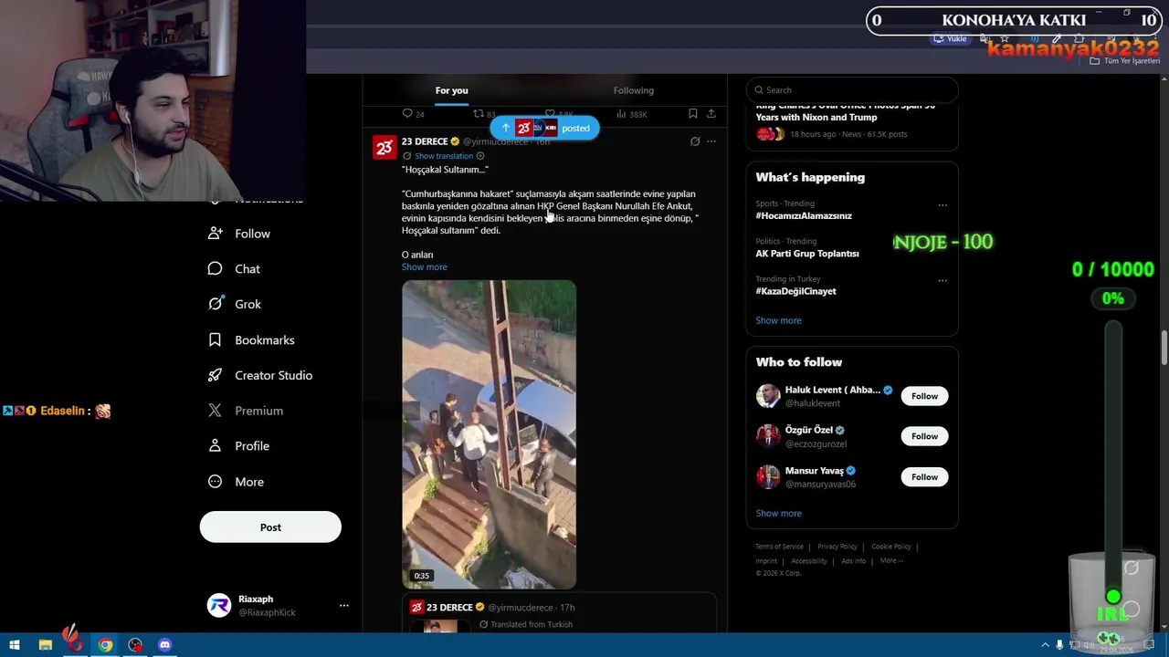This screenshot has height=657, width=1169.
Task: Open Profile in the sidebar
Action: point(238,446)
